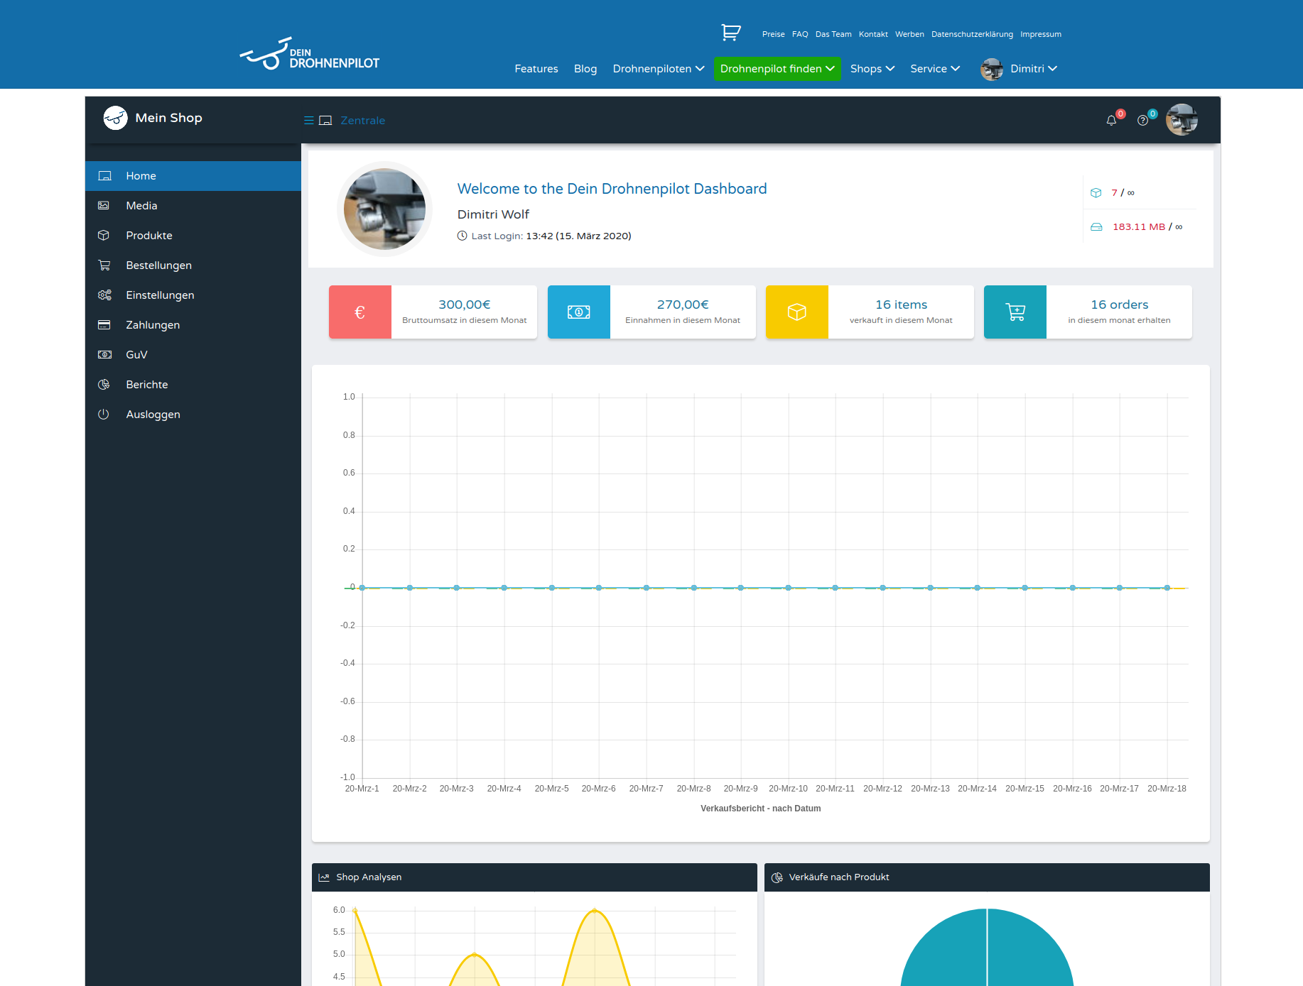Screen dimensions: 1303x986
Task: Click the clock icon beside Last Login
Action: pos(462,236)
